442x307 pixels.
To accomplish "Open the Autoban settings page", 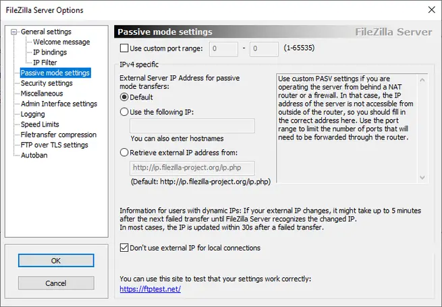I will [34, 155].
